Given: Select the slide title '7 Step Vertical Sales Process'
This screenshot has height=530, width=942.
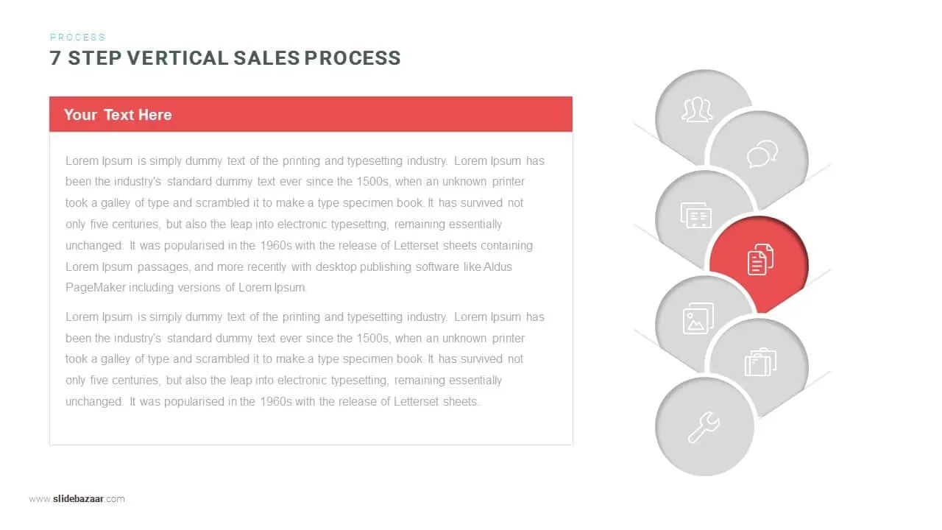Looking at the screenshot, I should tap(225, 58).
